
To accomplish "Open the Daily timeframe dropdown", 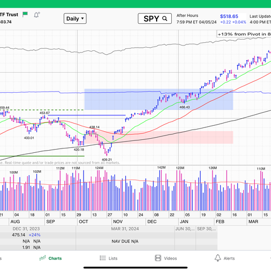I will click(75, 18).
